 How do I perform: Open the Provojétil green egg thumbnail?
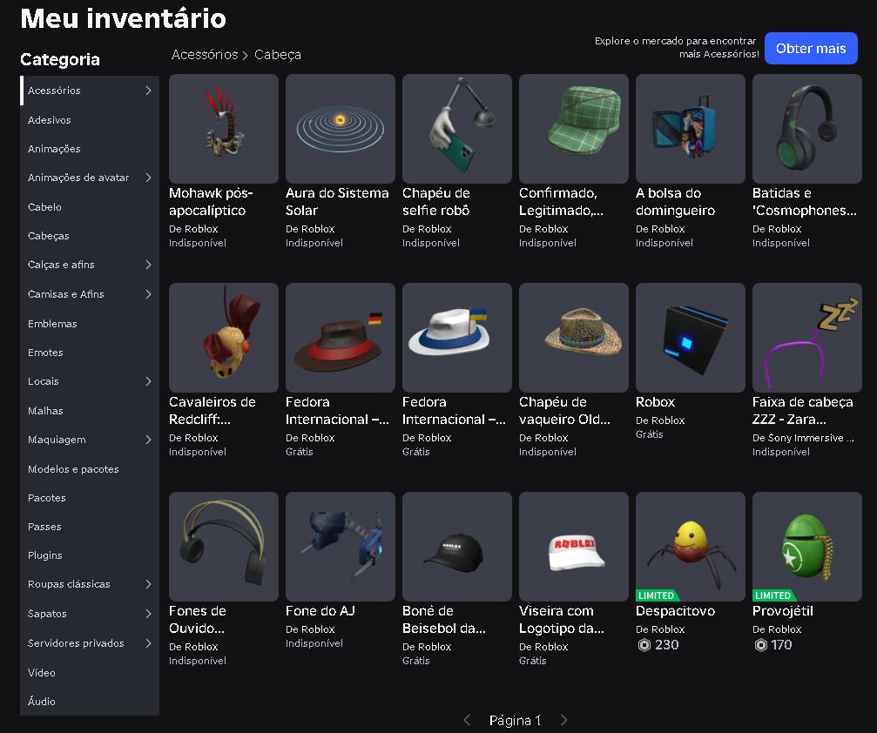807,547
